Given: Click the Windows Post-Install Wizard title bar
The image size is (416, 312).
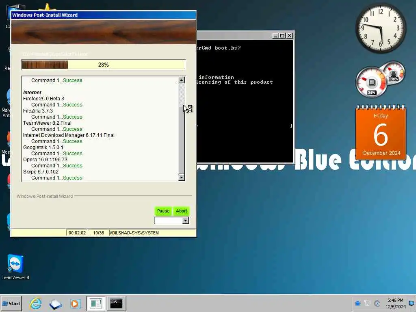Looking at the screenshot, I should 104,15.
